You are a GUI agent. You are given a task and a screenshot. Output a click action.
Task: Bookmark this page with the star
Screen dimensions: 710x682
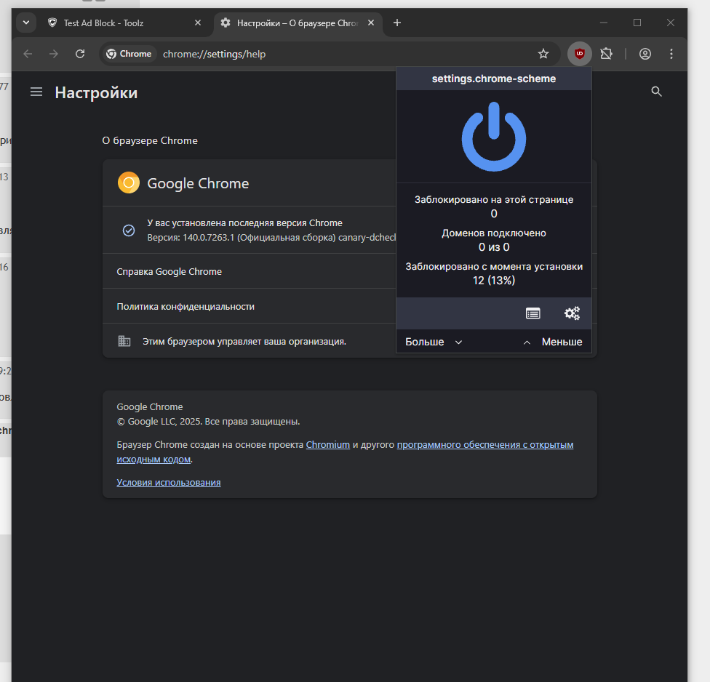coord(543,54)
